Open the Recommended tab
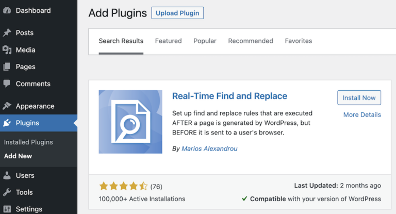Viewport: 396px width, 214px height. (x=251, y=41)
